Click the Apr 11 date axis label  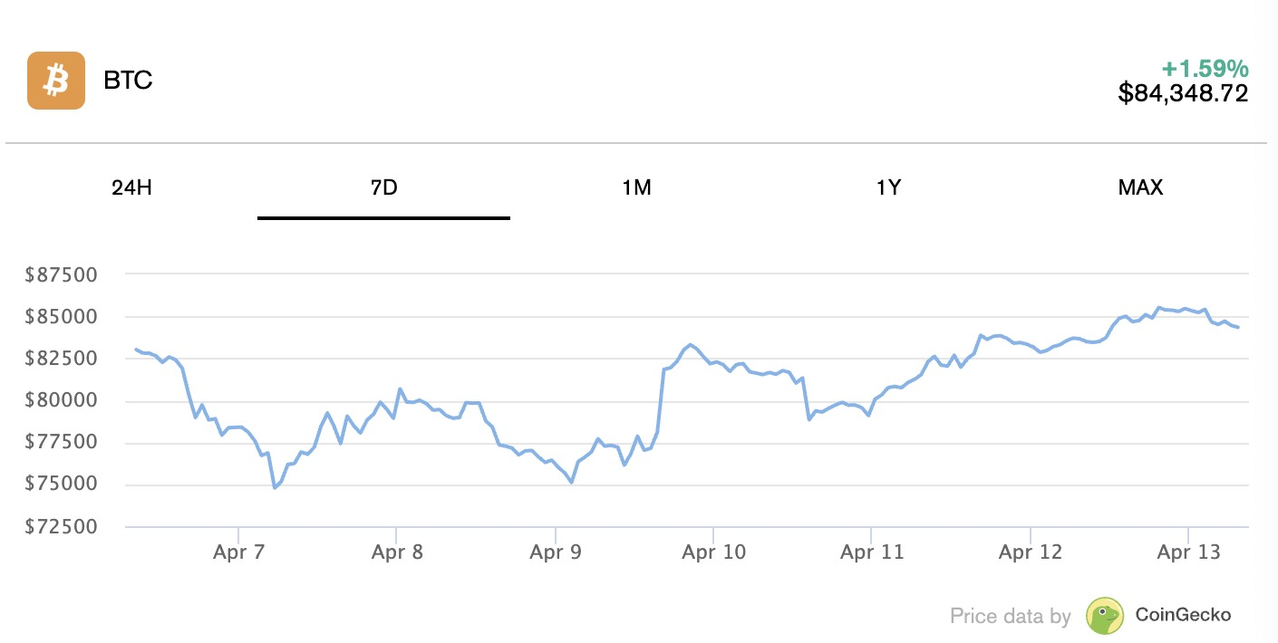click(872, 552)
